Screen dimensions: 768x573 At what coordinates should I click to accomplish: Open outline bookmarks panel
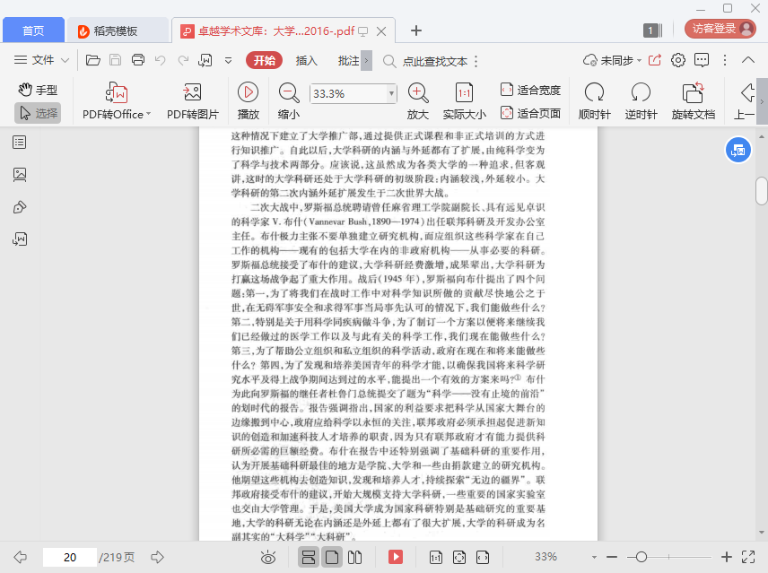20,143
